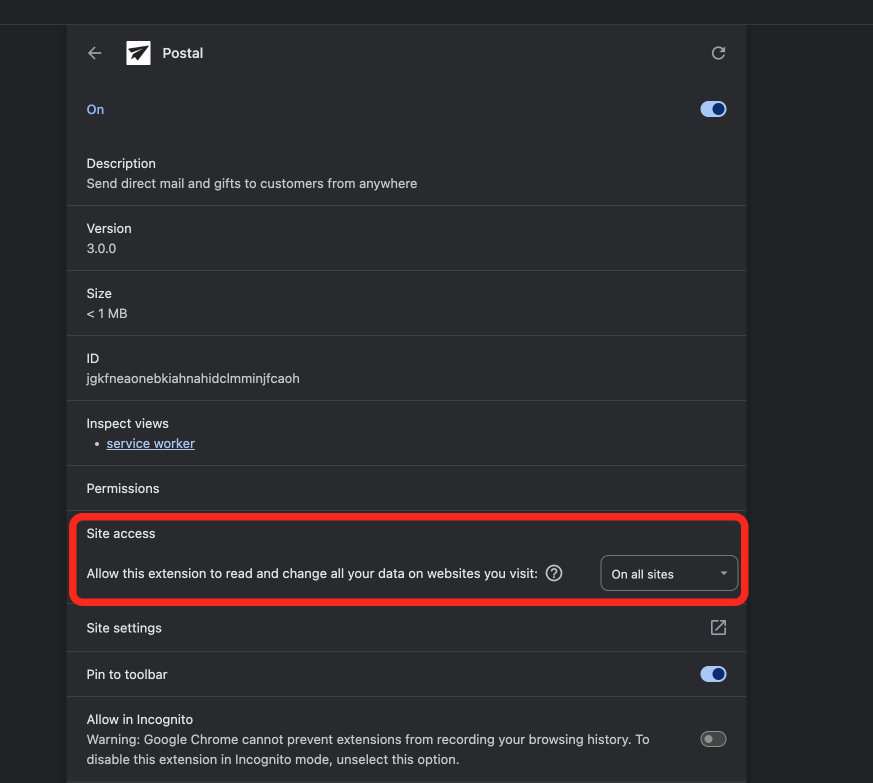Enable the Allow in Incognito switch
The width and height of the screenshot is (873, 783).
713,739
